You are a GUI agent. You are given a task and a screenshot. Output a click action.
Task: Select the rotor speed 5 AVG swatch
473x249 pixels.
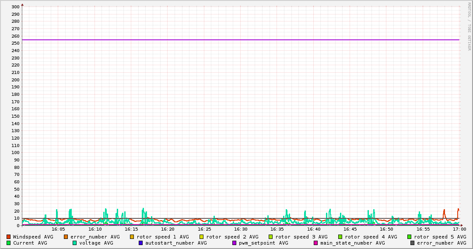pos(410,237)
